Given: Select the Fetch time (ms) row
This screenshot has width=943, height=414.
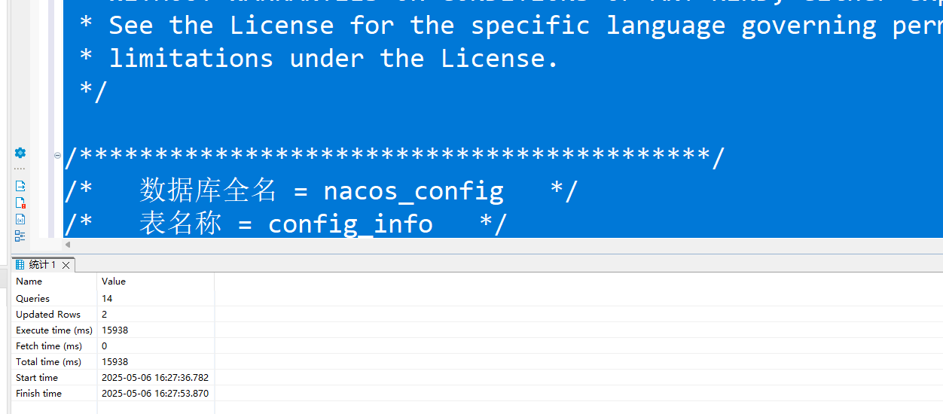Looking at the screenshot, I should pos(113,346).
